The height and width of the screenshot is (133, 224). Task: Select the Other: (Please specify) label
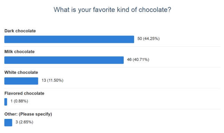[x=28, y=114]
